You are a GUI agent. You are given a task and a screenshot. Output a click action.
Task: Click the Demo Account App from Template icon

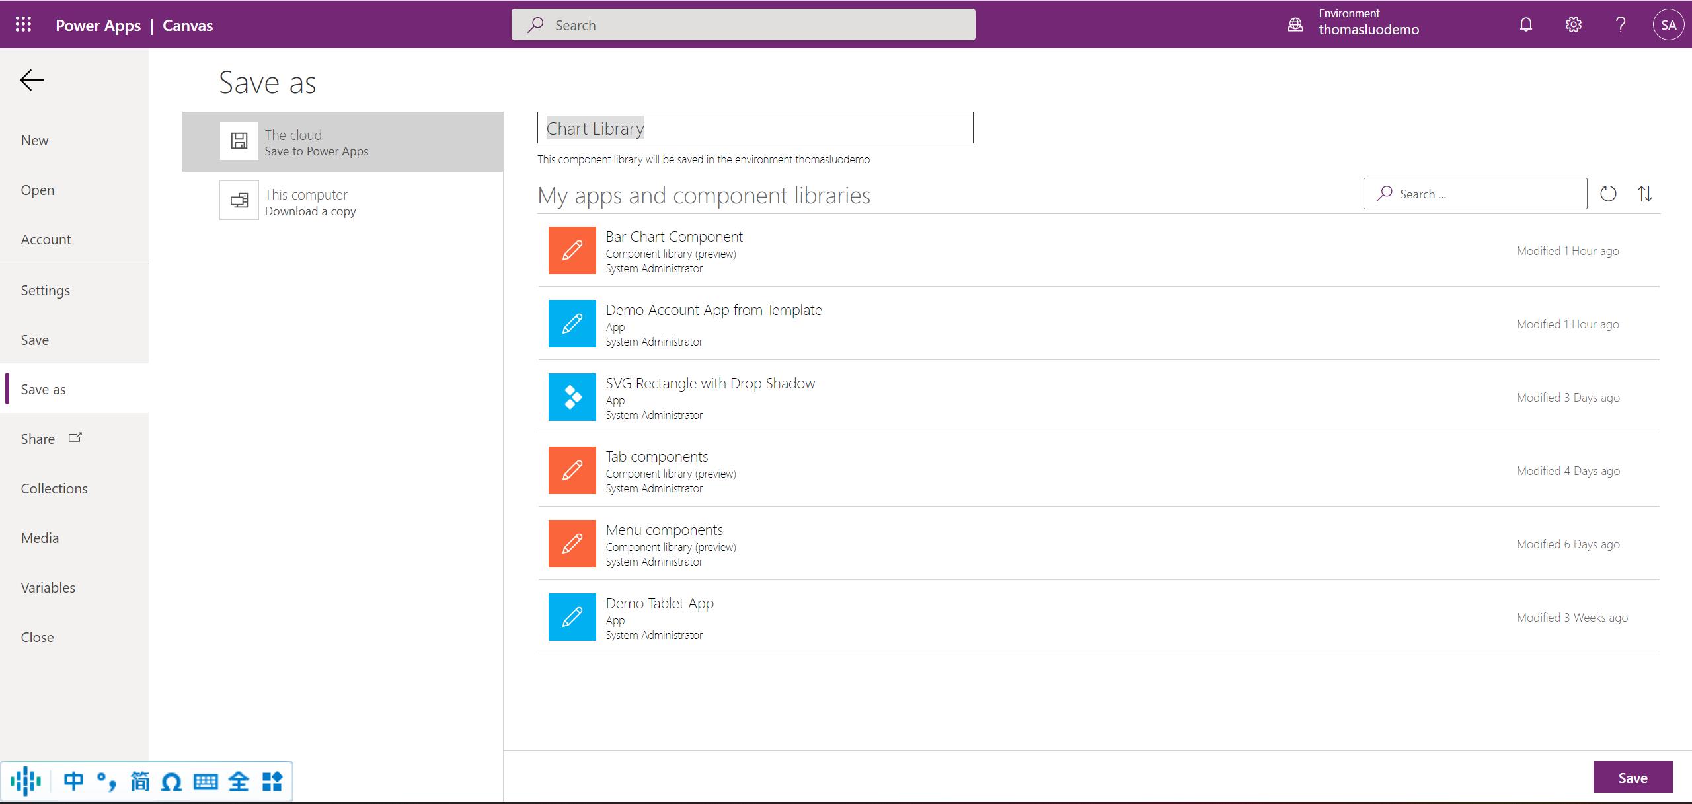pos(571,322)
